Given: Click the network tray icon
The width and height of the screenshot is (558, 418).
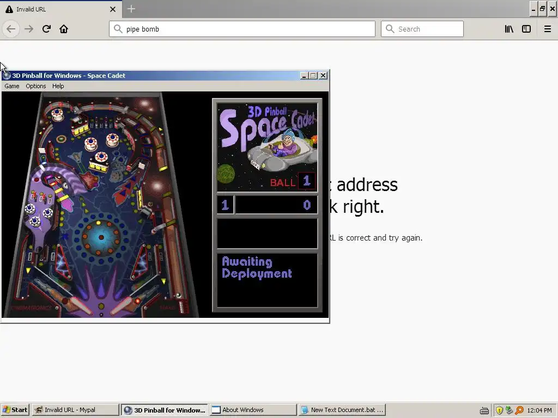Looking at the screenshot, I should click(510, 410).
